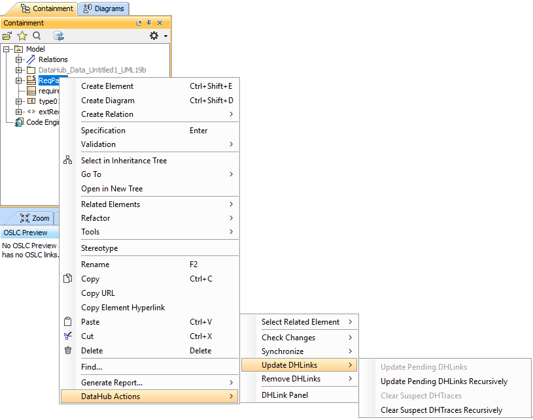Expand the type0 tree node
Viewport: 533px width, 420px height.
tap(18, 101)
